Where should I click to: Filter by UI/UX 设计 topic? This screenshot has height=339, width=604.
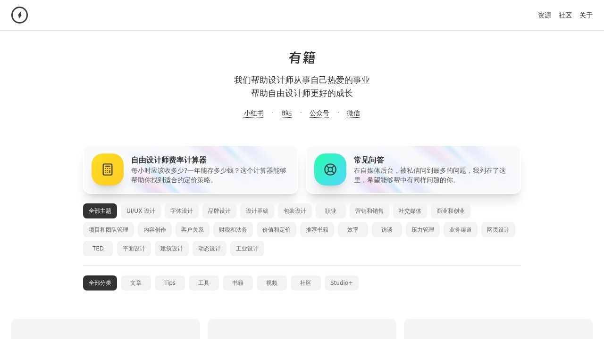[141, 211]
